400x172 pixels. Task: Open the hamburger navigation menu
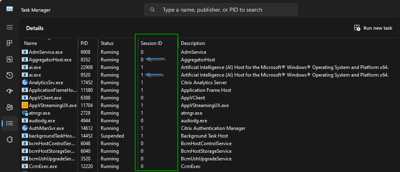pos(10,27)
